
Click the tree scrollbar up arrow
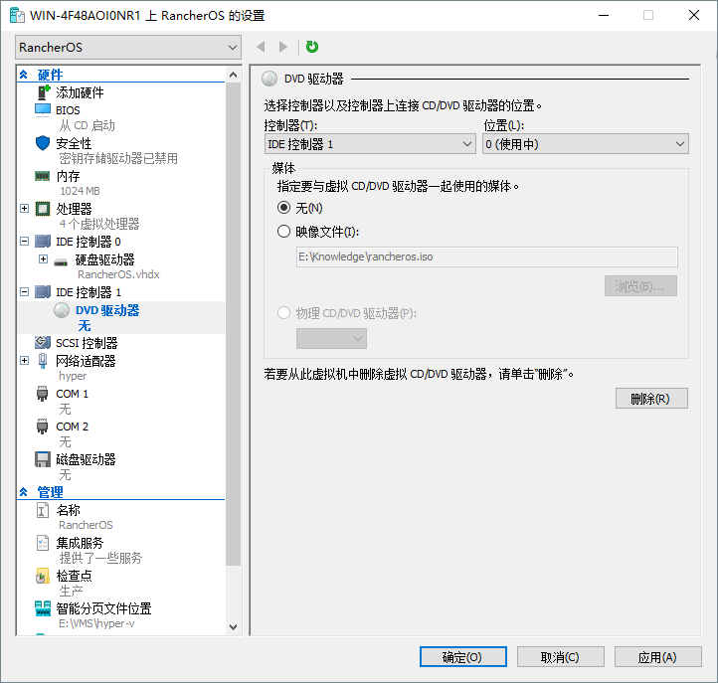tap(233, 75)
